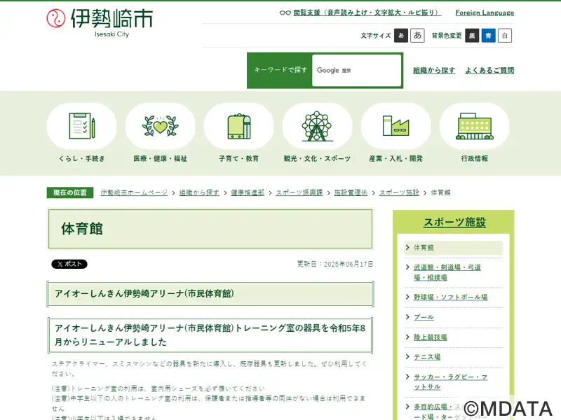Image resolution: width=561 pixels, height=420 pixels.
Task: Open スポーツ施設 sidebar heading link
Action: click(454, 222)
